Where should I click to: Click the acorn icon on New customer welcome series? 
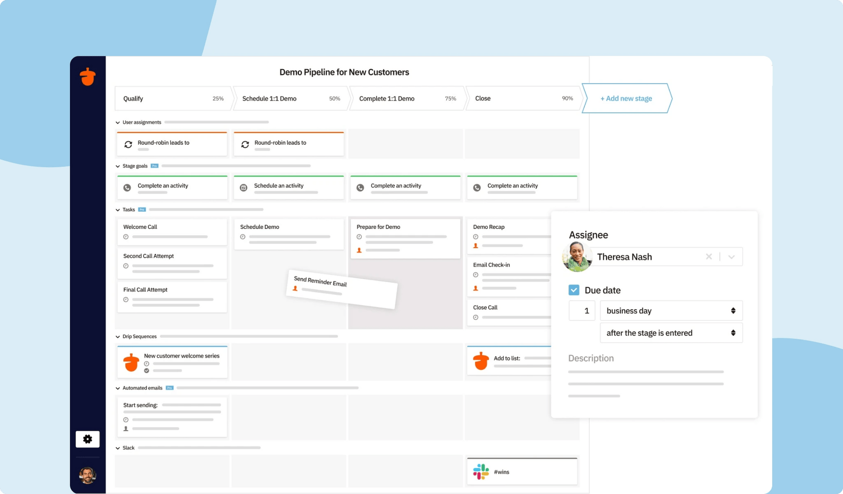130,362
